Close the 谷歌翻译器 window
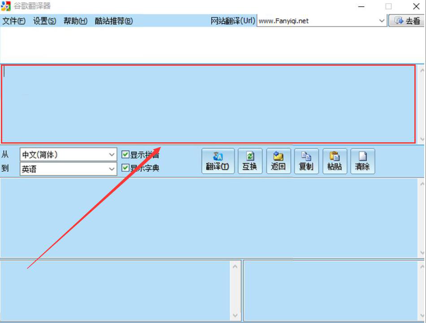Screen dimensions: 426x323 point(416,6)
